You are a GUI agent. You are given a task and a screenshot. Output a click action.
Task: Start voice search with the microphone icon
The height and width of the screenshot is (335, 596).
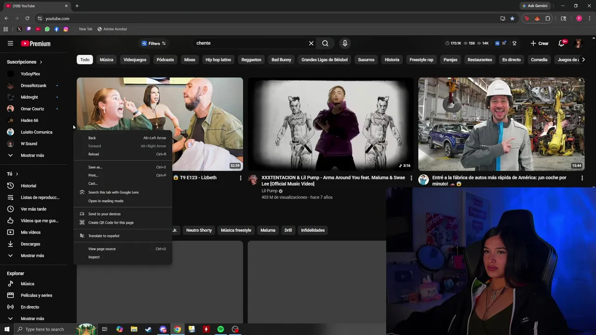[x=345, y=43]
